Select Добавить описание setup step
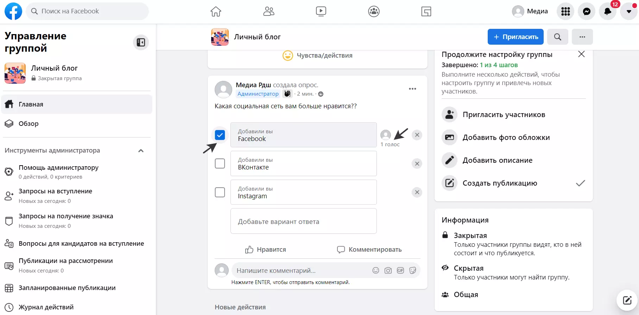Image resolution: width=639 pixels, height=315 pixels. (514, 160)
